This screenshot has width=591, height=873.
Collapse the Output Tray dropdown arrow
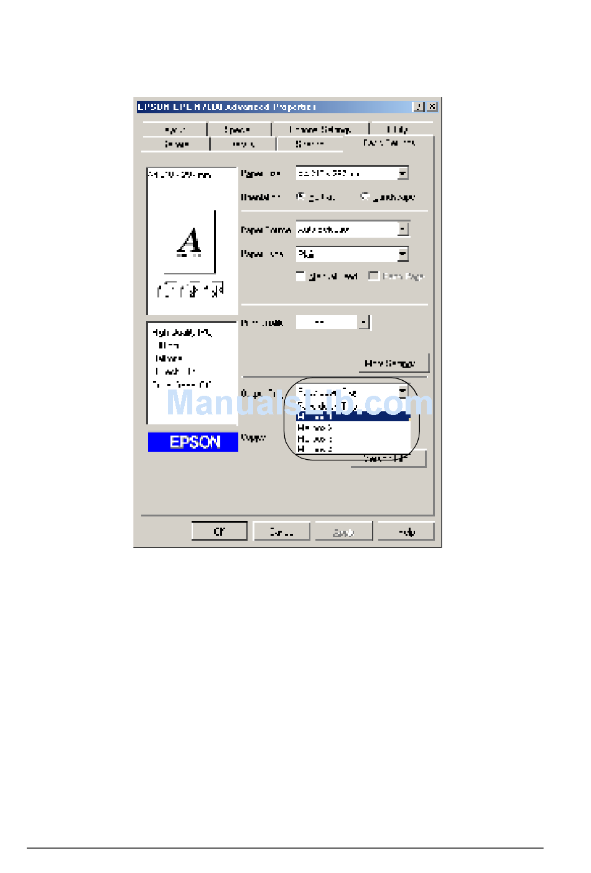[403, 391]
